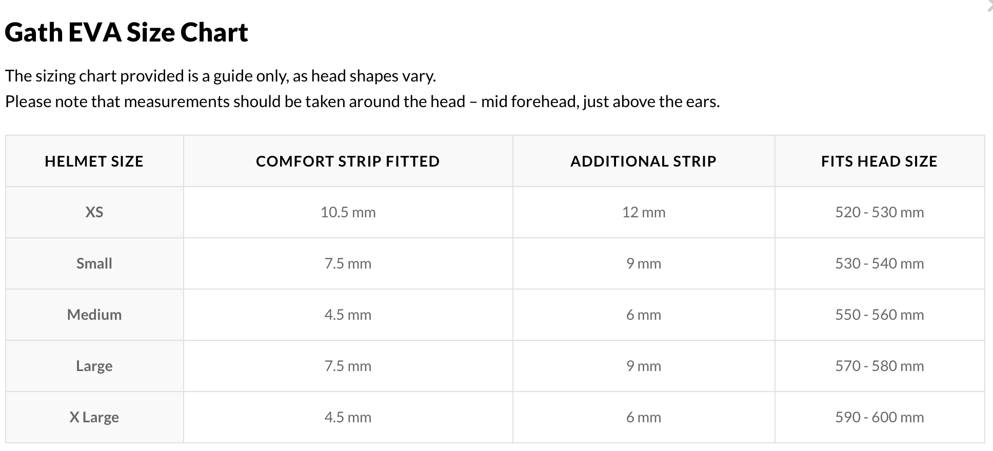Viewport: 993px width, 451px height.
Task: Click the head measurement instruction note
Action: coord(362,101)
